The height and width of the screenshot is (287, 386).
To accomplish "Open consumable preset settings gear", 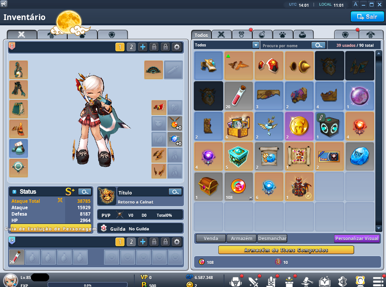I will pos(177,242).
